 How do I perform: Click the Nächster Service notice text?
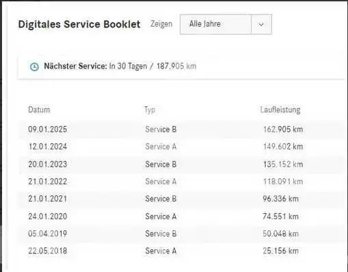point(120,66)
